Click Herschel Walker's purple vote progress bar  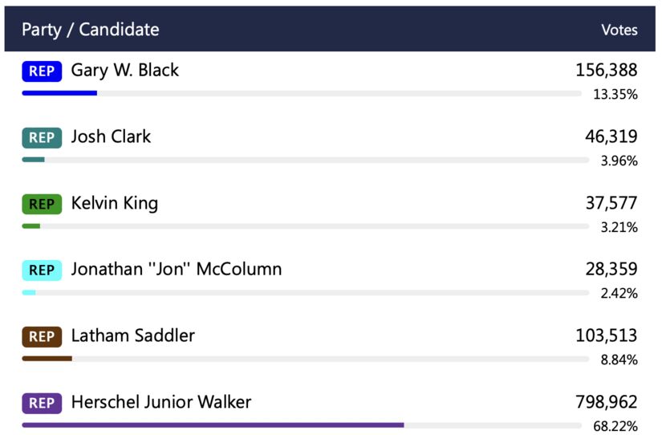click(x=213, y=425)
